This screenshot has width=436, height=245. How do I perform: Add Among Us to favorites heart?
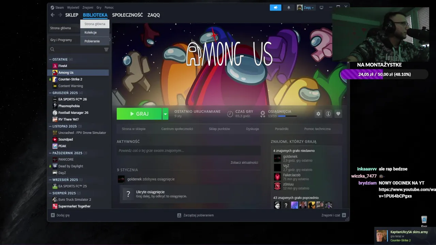tap(338, 114)
